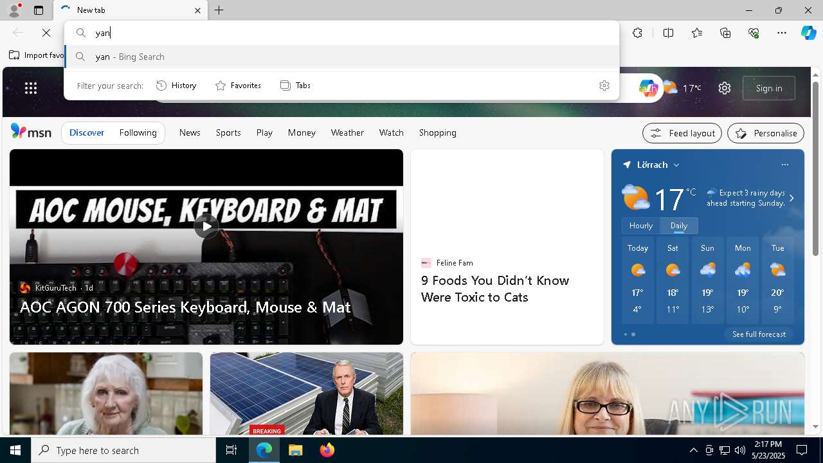
Task: Open the BREAKING solar panel article
Action: click(x=307, y=394)
